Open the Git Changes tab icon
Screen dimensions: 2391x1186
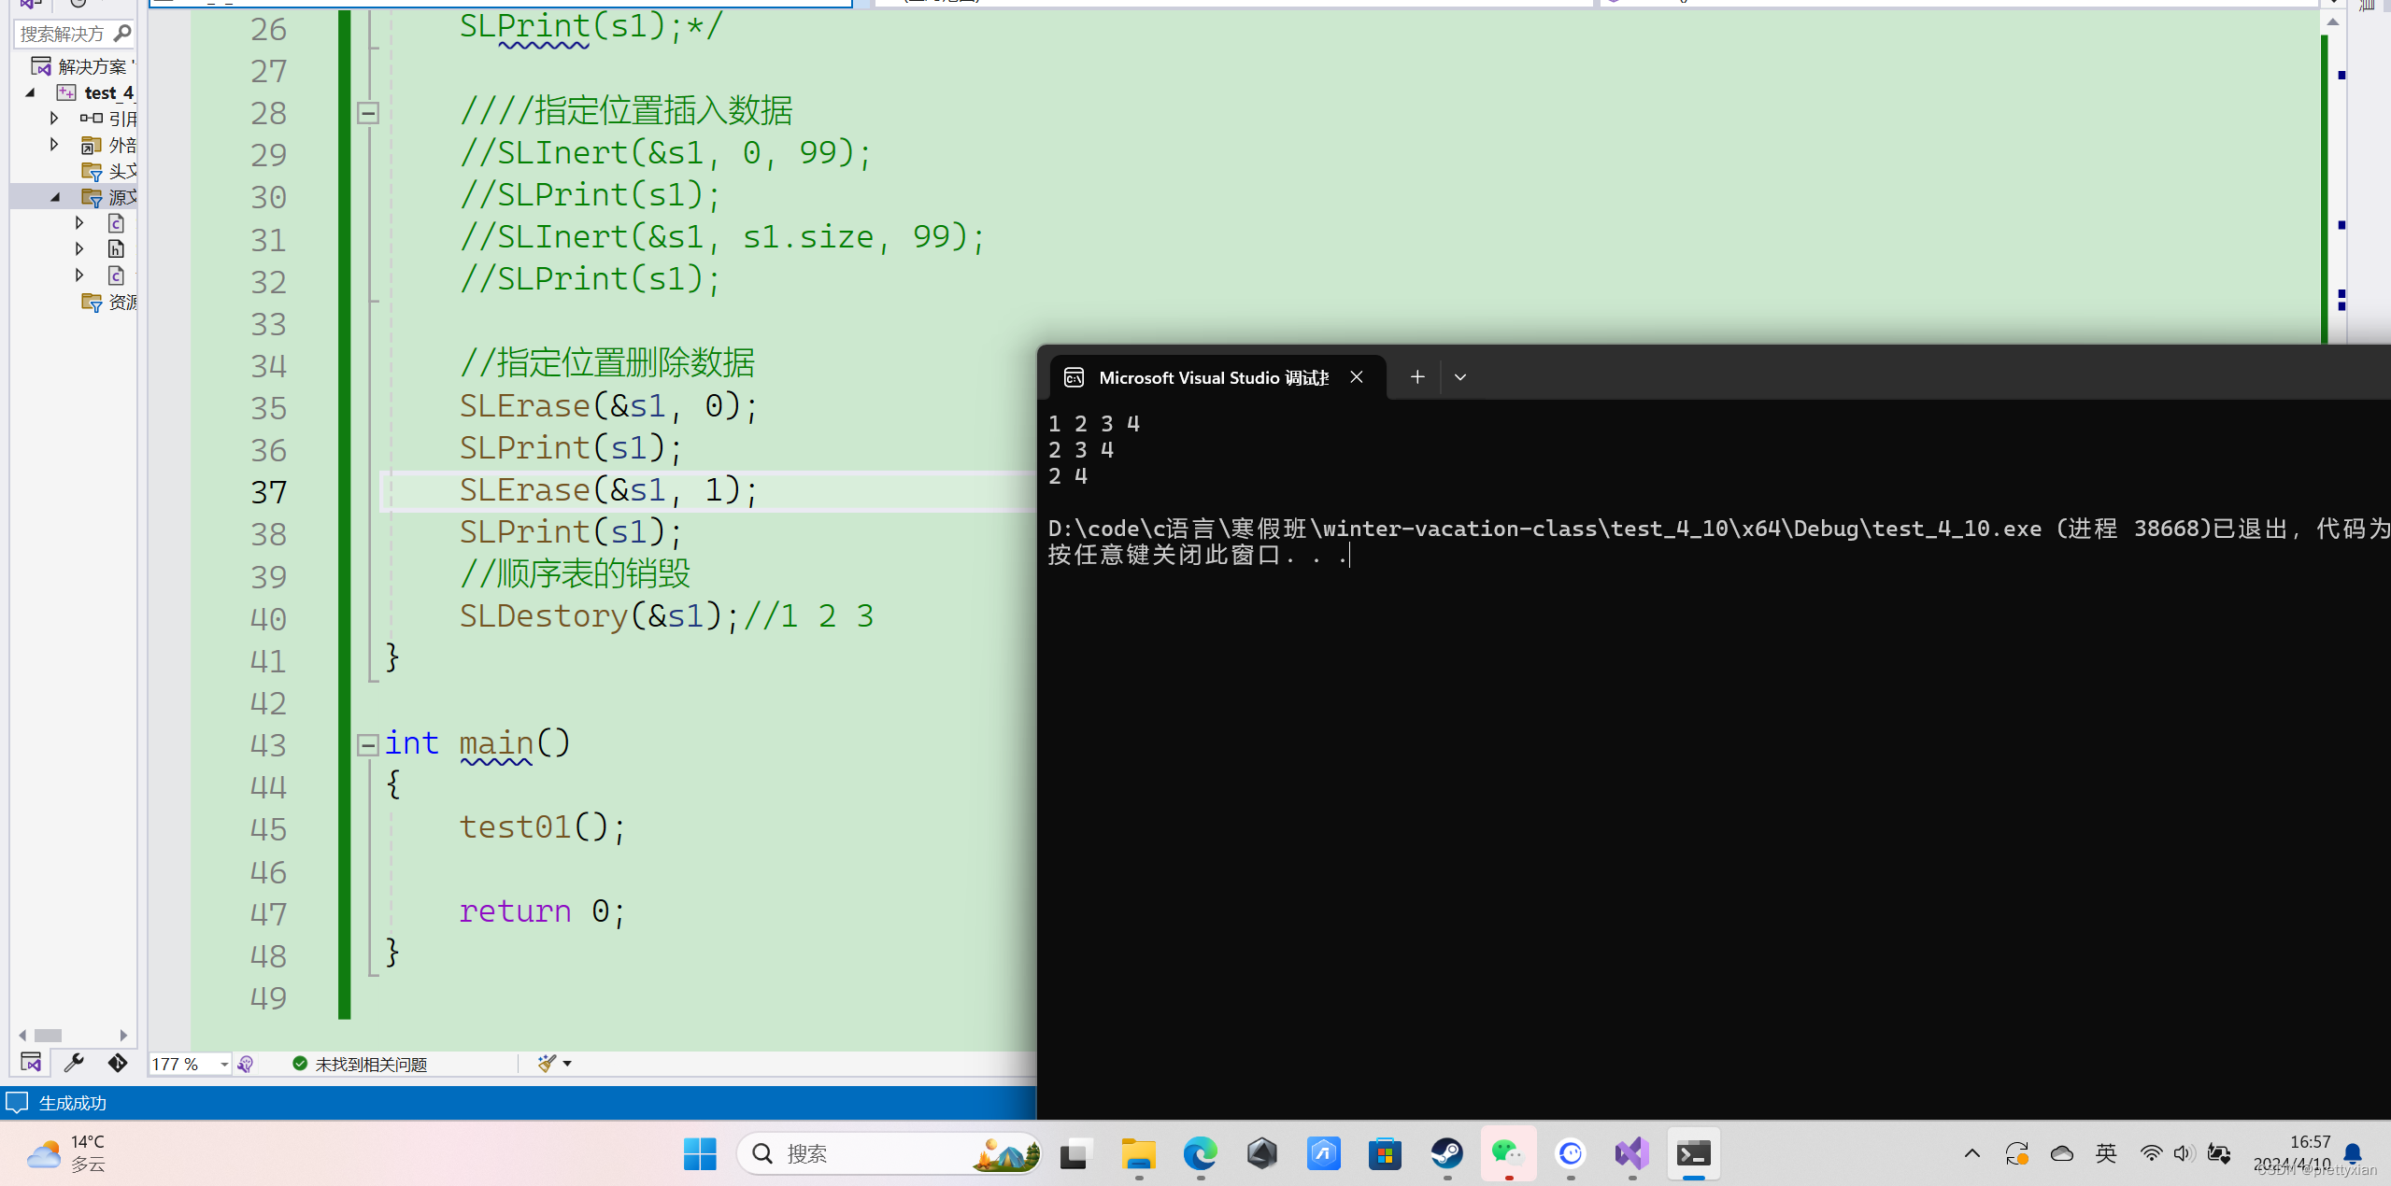point(117,1063)
